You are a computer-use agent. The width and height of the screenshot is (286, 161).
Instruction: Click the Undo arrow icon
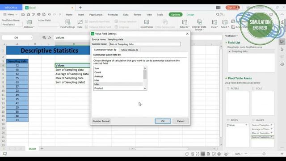49,14
